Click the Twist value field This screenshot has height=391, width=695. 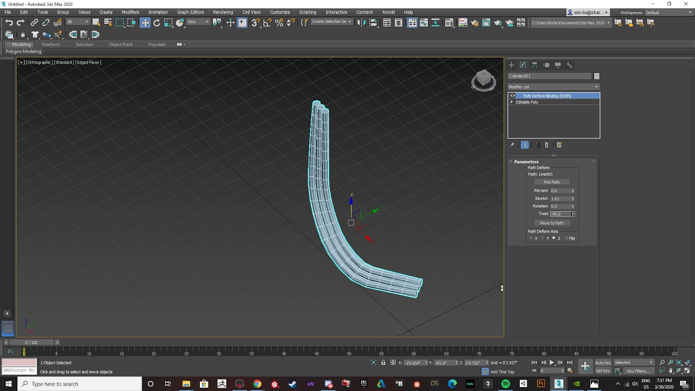[x=560, y=214]
